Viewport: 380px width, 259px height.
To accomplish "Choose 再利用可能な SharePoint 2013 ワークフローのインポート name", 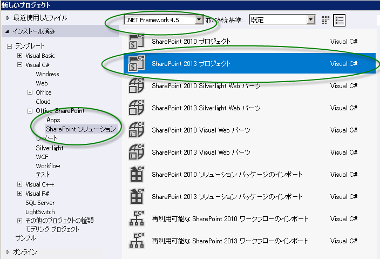I will click(x=230, y=241).
